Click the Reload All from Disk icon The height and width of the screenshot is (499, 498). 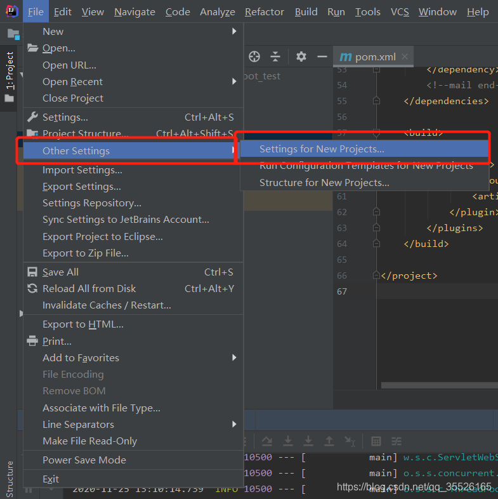(32, 289)
